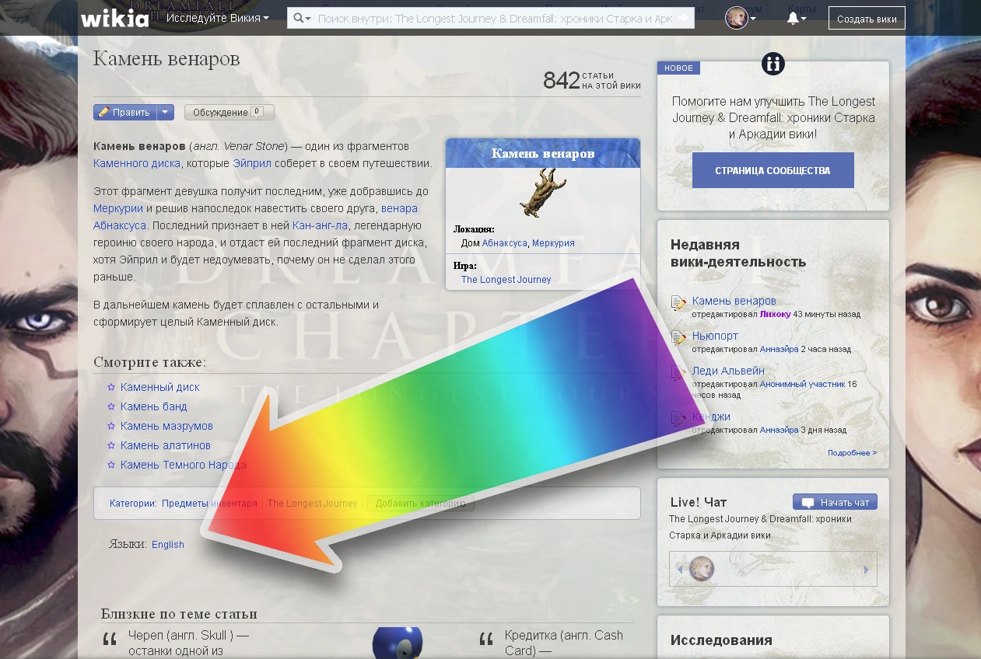Screen dimensions: 981x659
Task: Click the round info badge icon
Action: tap(773, 64)
